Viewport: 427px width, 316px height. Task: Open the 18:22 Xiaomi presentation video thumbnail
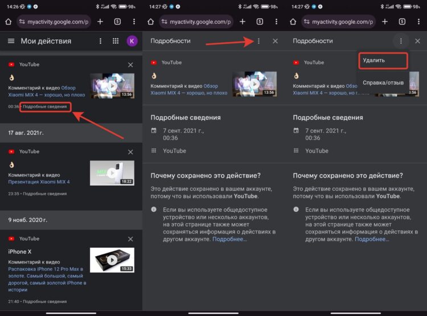click(112, 173)
